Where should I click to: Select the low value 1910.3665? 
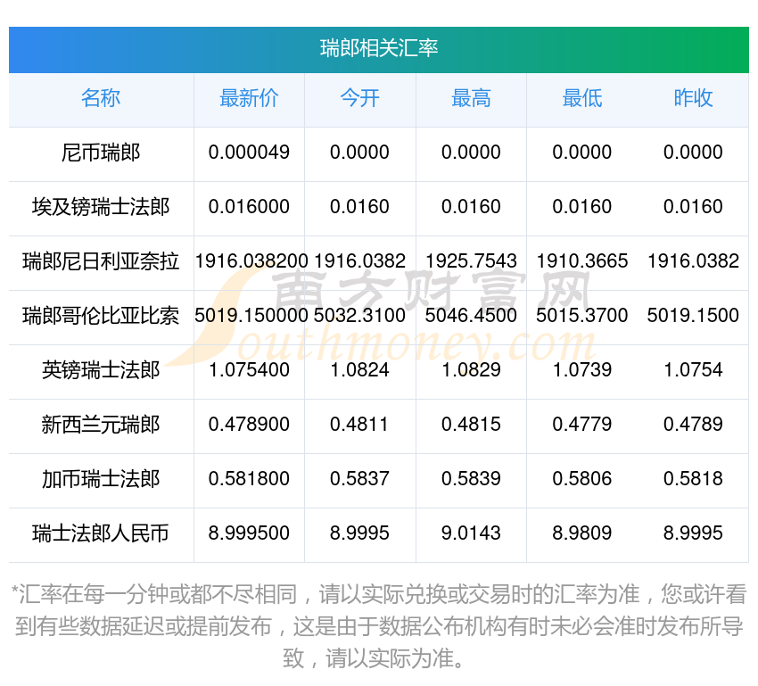point(582,261)
